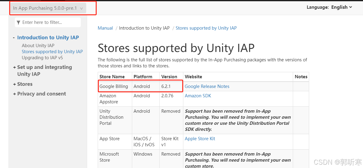Collapse the Introduction to Unity IAP section
363x168 pixels.
(14, 38)
